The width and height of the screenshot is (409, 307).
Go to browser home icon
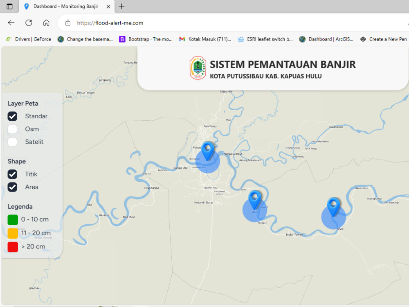click(x=46, y=23)
